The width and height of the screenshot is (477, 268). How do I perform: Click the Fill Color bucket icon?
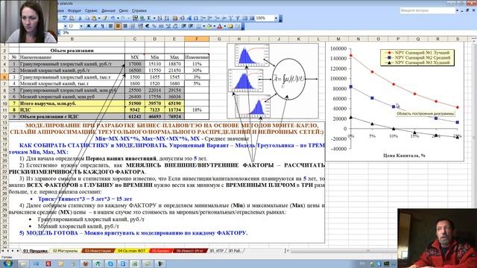(x=209, y=26)
